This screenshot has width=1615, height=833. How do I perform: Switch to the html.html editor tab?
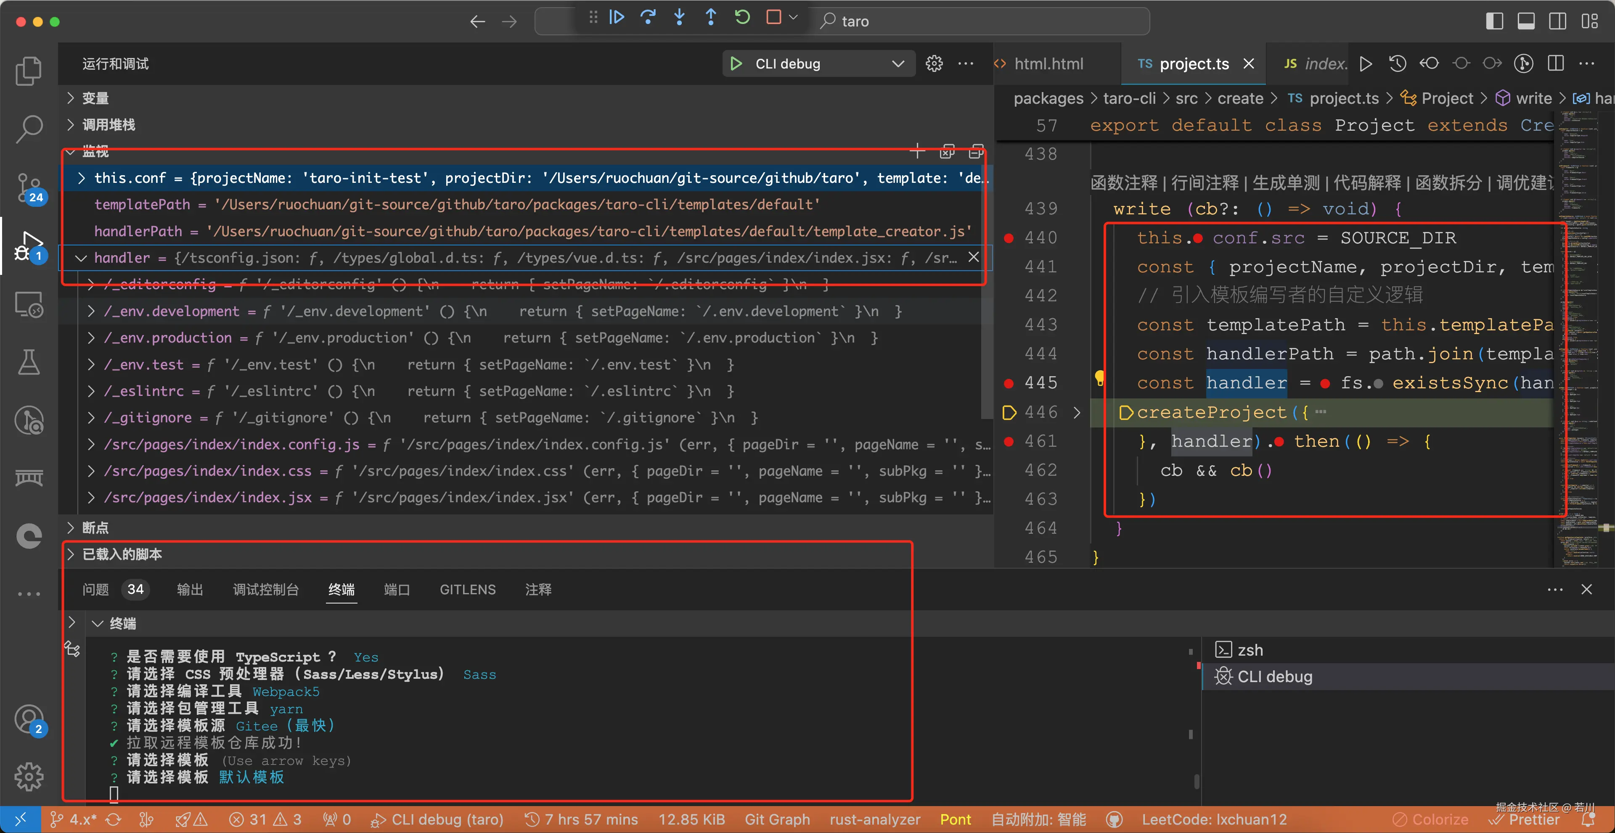pyautogui.click(x=1049, y=63)
